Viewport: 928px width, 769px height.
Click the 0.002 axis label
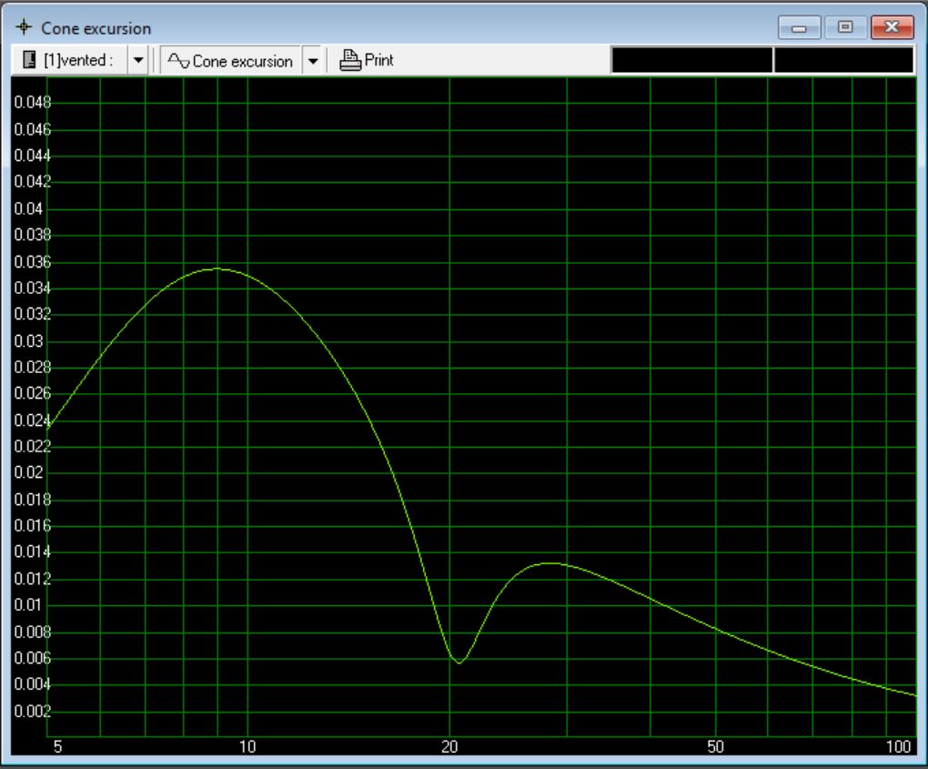tap(33, 711)
